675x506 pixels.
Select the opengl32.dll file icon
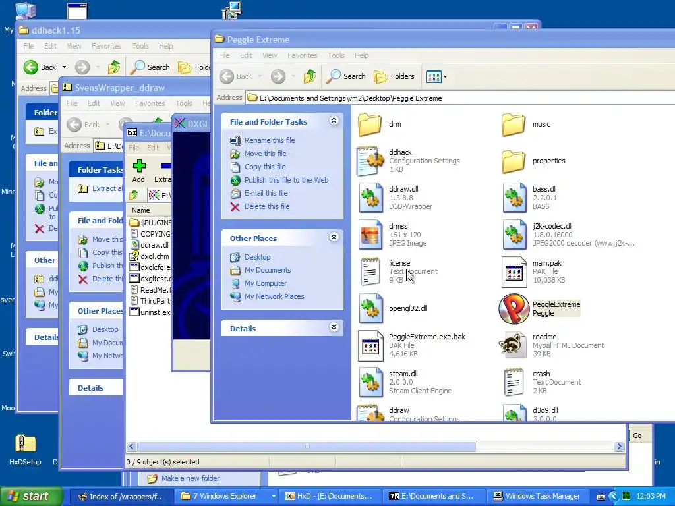click(x=370, y=308)
